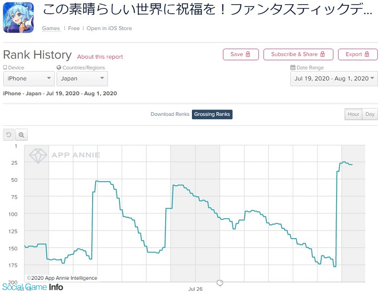Click the Open in iOS Store link
This screenshot has height=293, width=382.
109,29
